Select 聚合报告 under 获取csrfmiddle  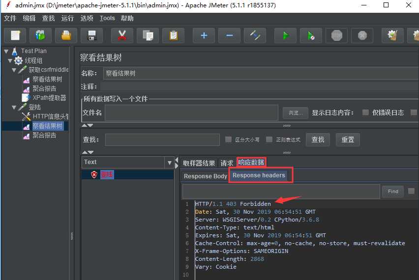pos(44,88)
